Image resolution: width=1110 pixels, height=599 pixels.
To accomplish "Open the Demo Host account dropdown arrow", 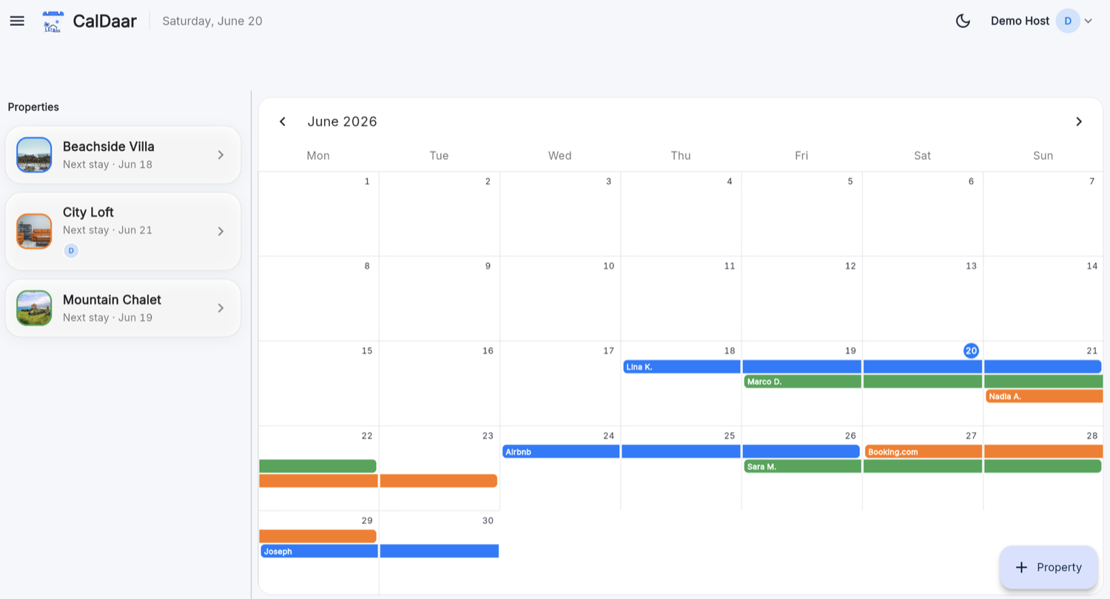I will 1089,21.
